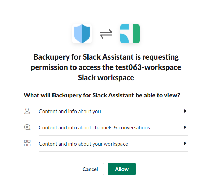This screenshot has height=190, width=210.
Task: Allow the Backupery permission request
Action: click(122, 169)
